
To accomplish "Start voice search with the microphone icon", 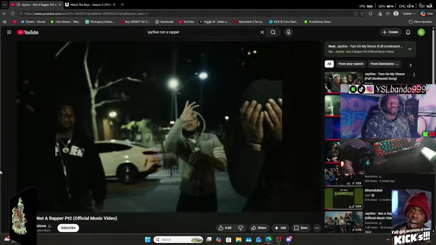I will tap(289, 32).
